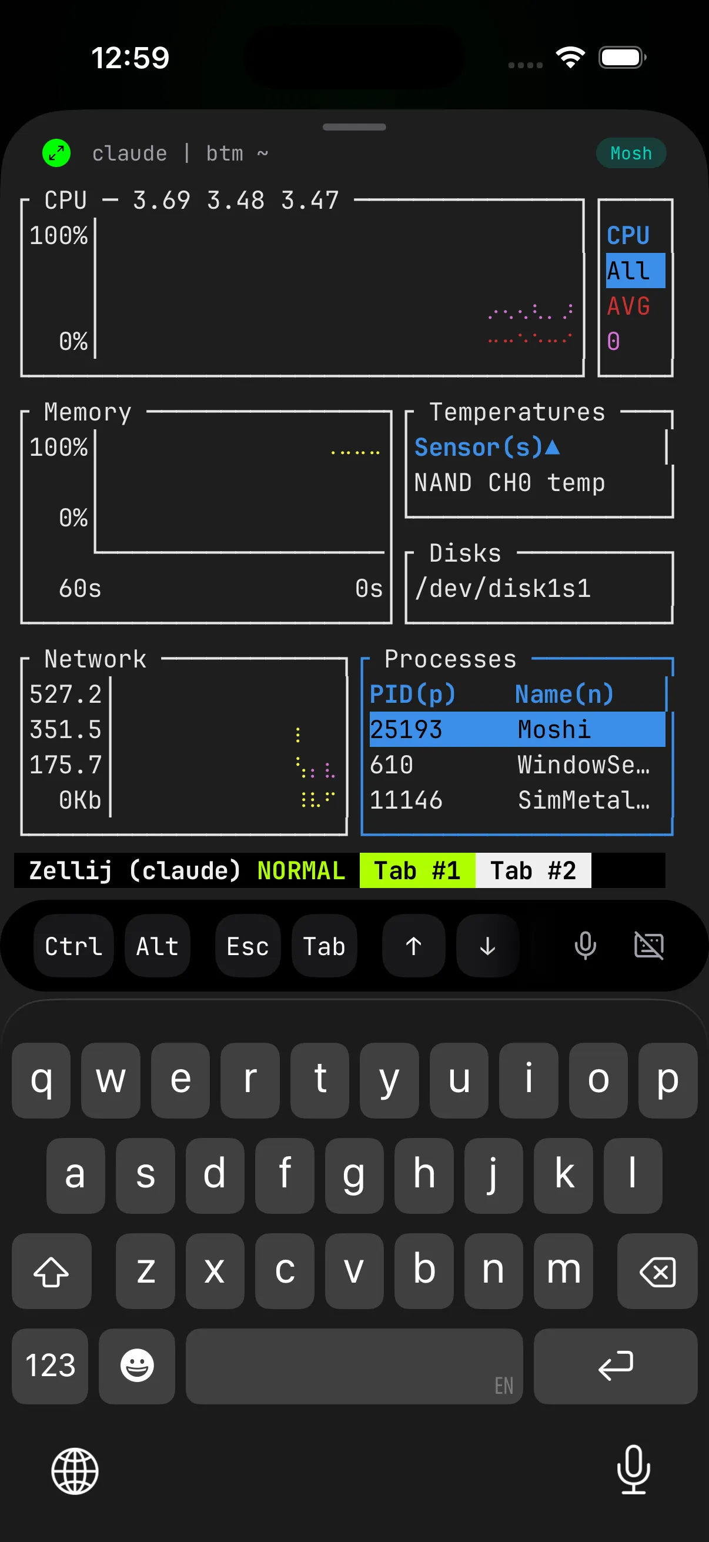Tap the shift key

coord(52,1270)
